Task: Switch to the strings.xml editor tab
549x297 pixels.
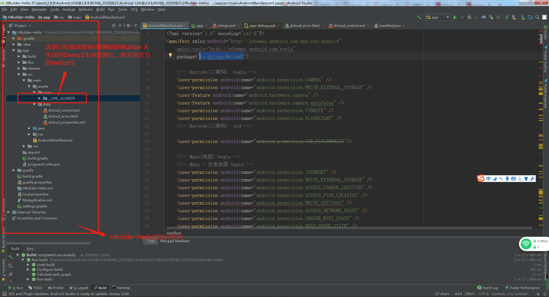Action: (226, 26)
